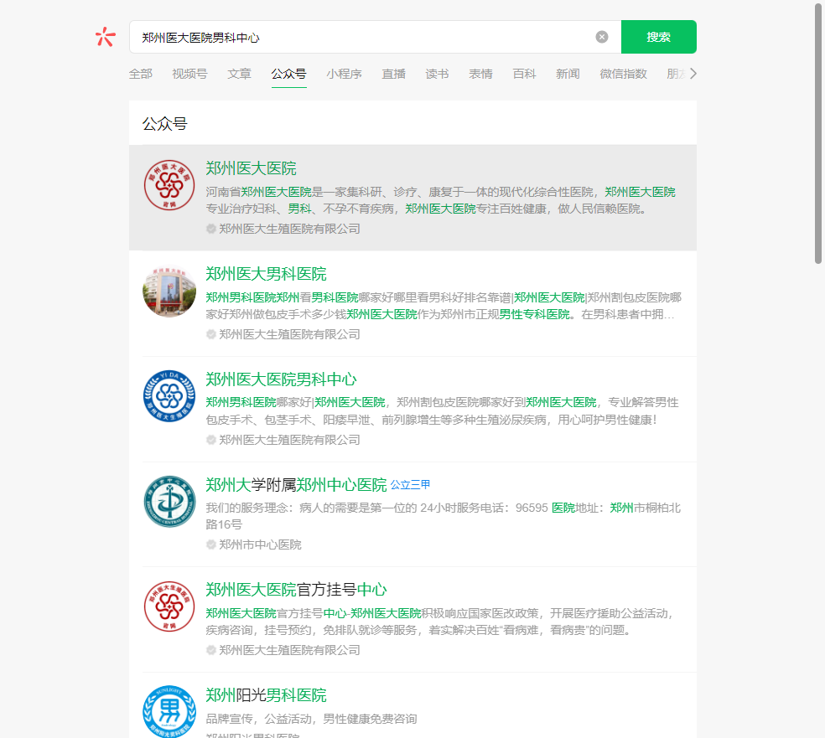The height and width of the screenshot is (738, 825).
Task: Open the 微信指数 tab
Action: click(x=624, y=74)
